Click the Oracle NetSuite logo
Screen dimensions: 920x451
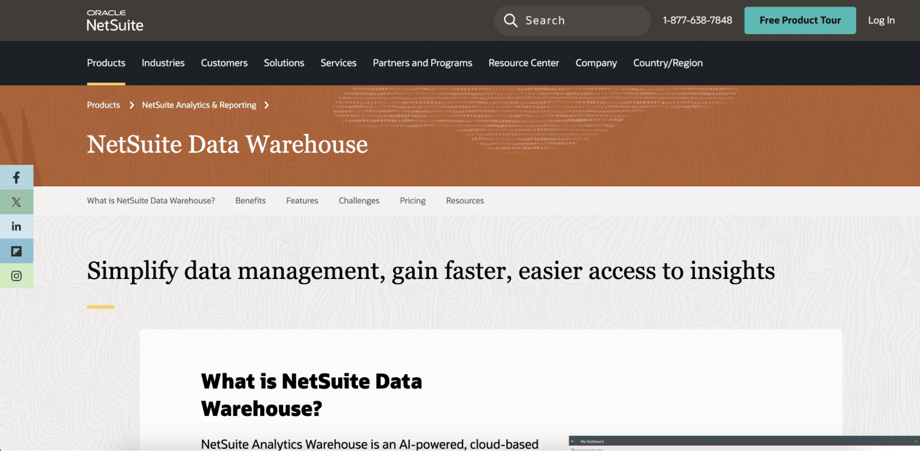click(115, 21)
